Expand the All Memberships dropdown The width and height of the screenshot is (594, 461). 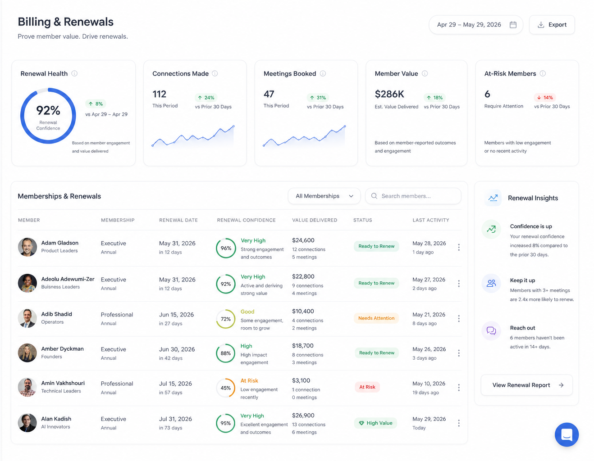coord(324,196)
